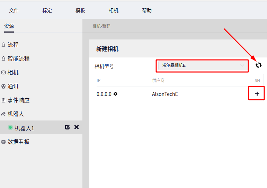Click the 相机-新建 breadcrumb tab

tap(101, 26)
